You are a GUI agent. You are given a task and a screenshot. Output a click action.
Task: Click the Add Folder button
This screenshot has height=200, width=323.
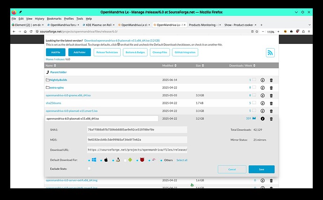point(80,52)
